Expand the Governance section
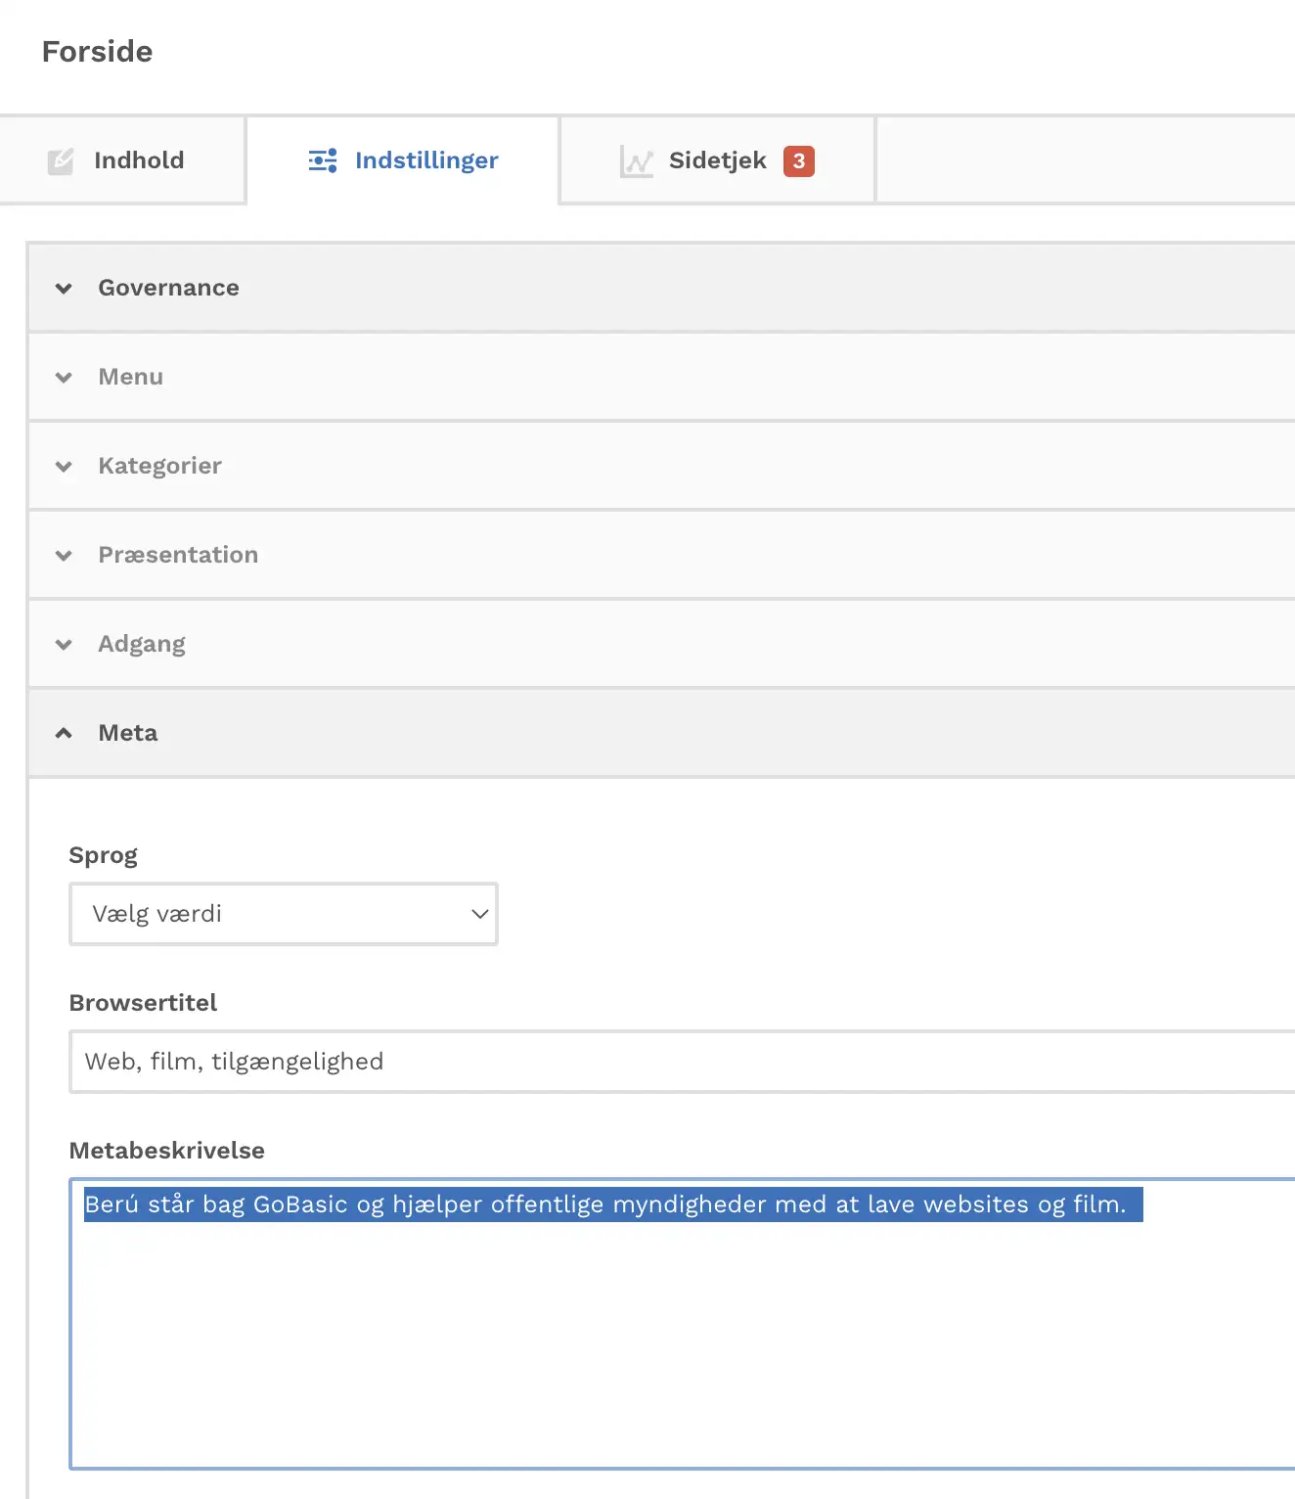 click(x=662, y=288)
